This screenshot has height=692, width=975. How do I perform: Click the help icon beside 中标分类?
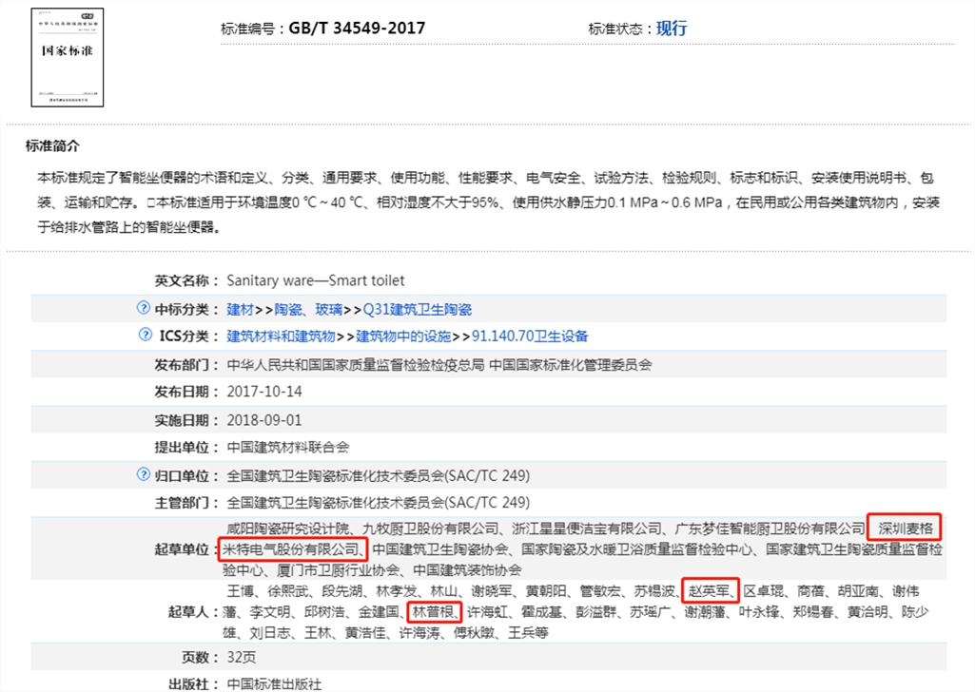click(x=144, y=308)
